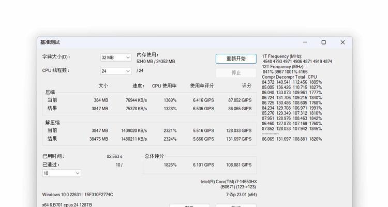Viewport: 388px width, 207px height.
Task: Open the CPU 线程数 dropdown showing 24
Action: 116,71
